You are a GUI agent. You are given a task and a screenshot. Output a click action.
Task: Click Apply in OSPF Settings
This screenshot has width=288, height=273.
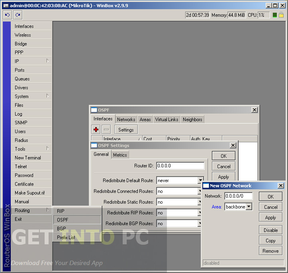(223, 177)
